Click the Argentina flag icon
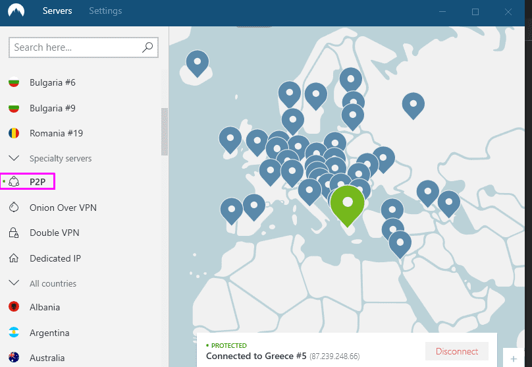Screen dimensions: 532x367 pos(14,332)
